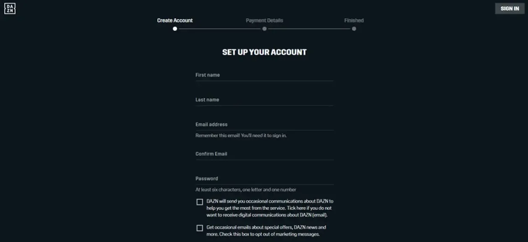The width and height of the screenshot is (528, 242).
Task: Focus the Password input field
Action: click(264, 178)
